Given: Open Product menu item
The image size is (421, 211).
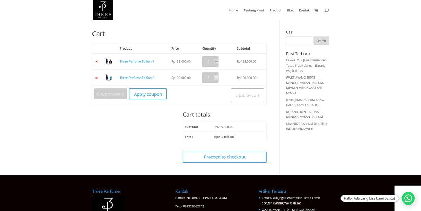Looking at the screenshot, I should click(x=275, y=10).
